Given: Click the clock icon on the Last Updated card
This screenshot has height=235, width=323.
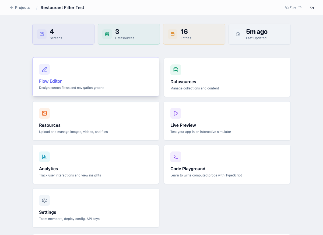Looking at the screenshot, I should pyautogui.click(x=238, y=34).
